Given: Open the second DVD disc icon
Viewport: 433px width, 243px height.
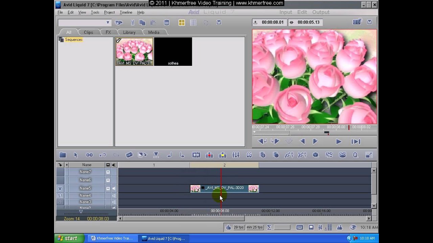Looking at the screenshot, I should click(x=342, y=155).
